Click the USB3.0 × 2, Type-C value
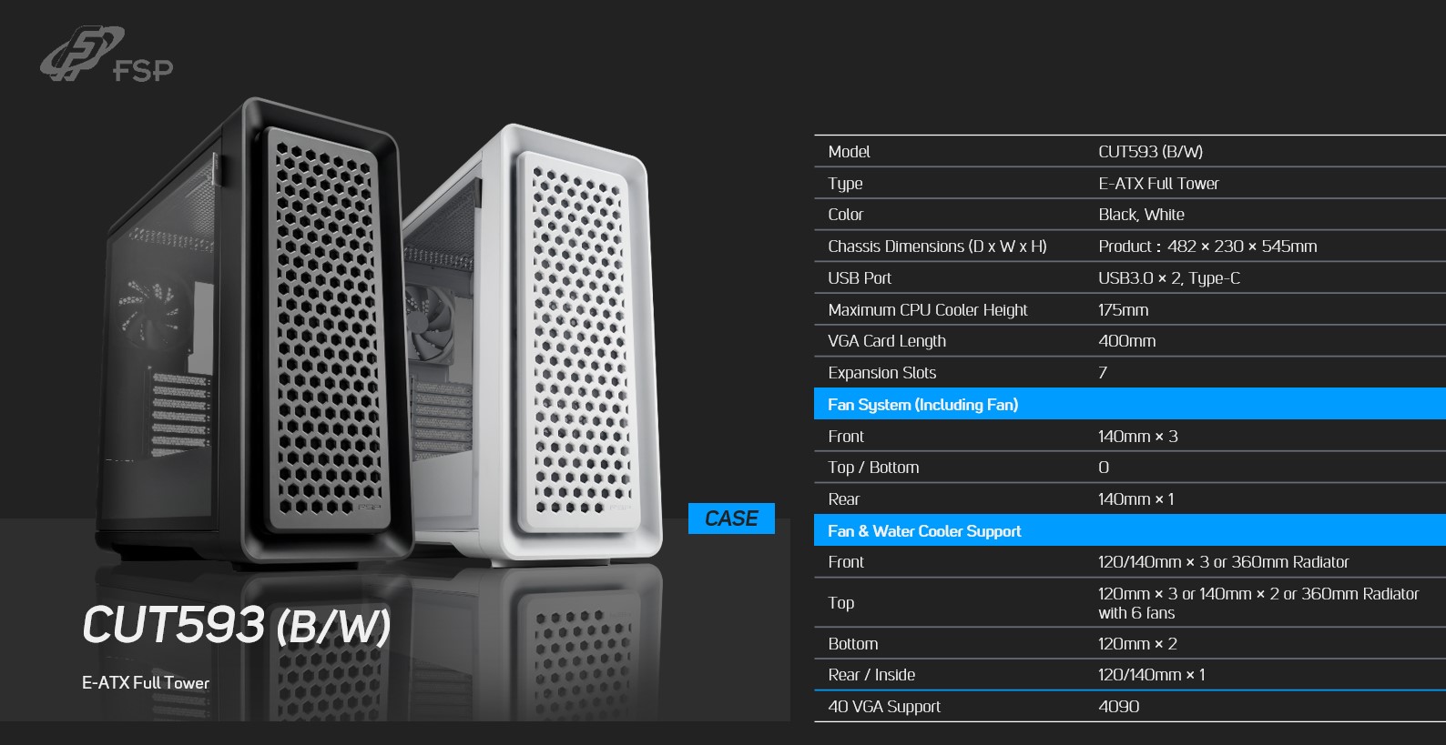The height and width of the screenshot is (745, 1446). pyautogui.click(x=1169, y=278)
